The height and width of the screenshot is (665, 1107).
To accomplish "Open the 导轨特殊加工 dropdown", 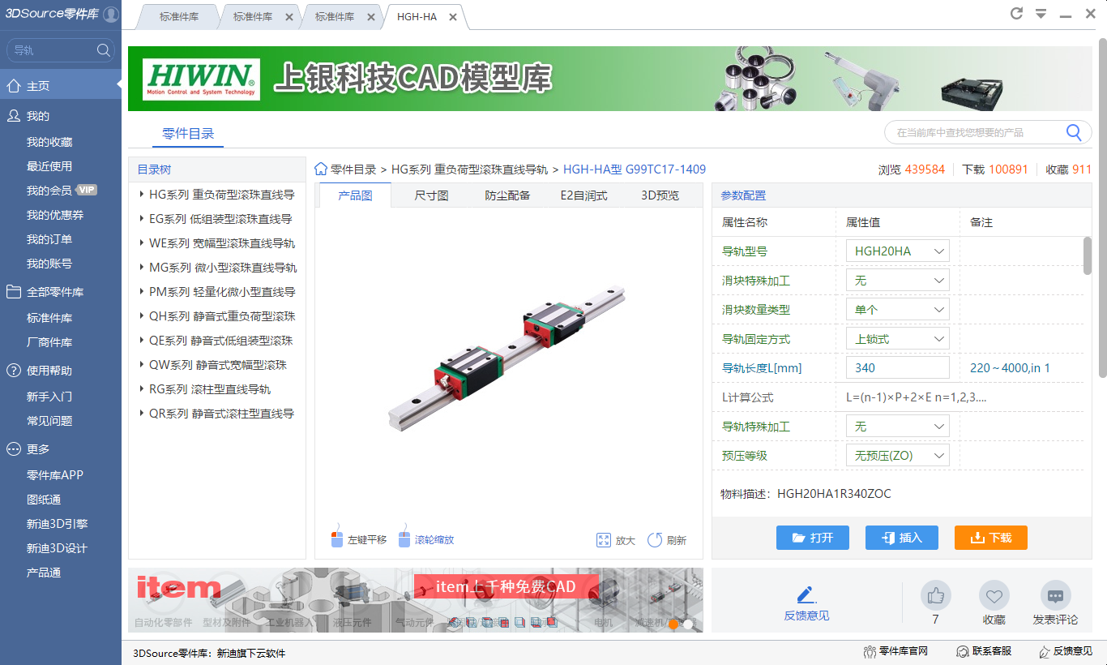I will click(x=897, y=427).
